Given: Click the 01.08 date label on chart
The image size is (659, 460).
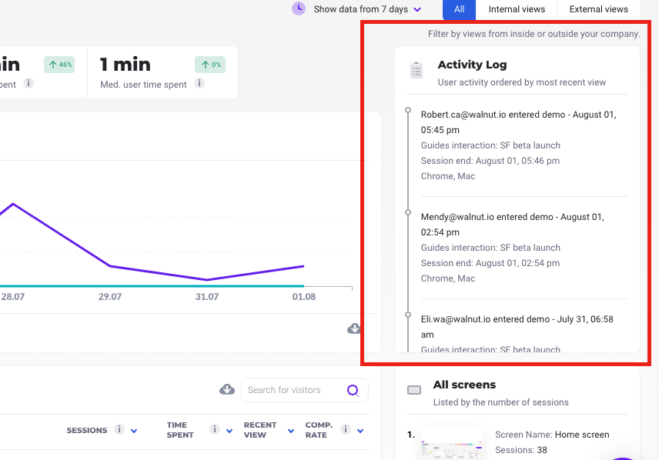Looking at the screenshot, I should coord(304,297).
